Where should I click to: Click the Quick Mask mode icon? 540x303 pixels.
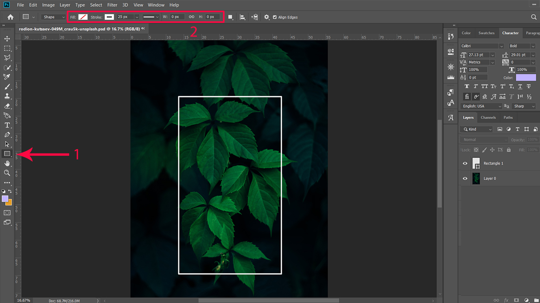click(7, 213)
